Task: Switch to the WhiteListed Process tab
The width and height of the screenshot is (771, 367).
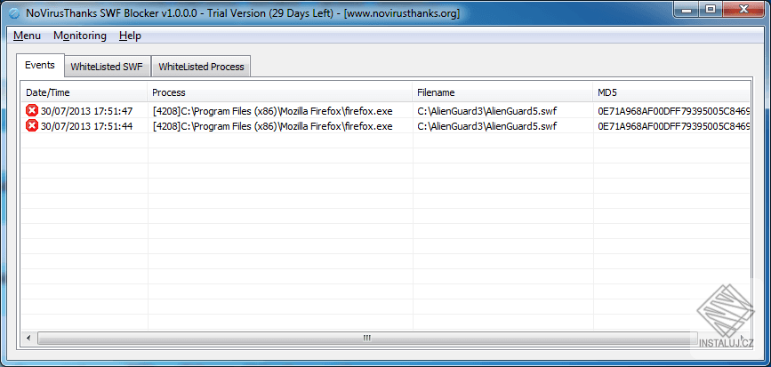Action: (201, 67)
